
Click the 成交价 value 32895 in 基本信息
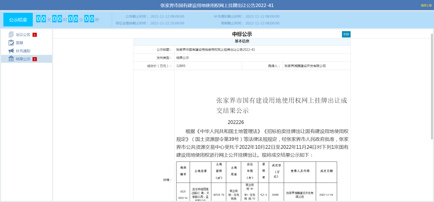[x=180, y=66]
